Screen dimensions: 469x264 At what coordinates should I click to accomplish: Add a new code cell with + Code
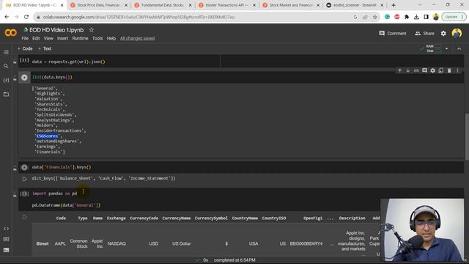[x=25, y=48]
